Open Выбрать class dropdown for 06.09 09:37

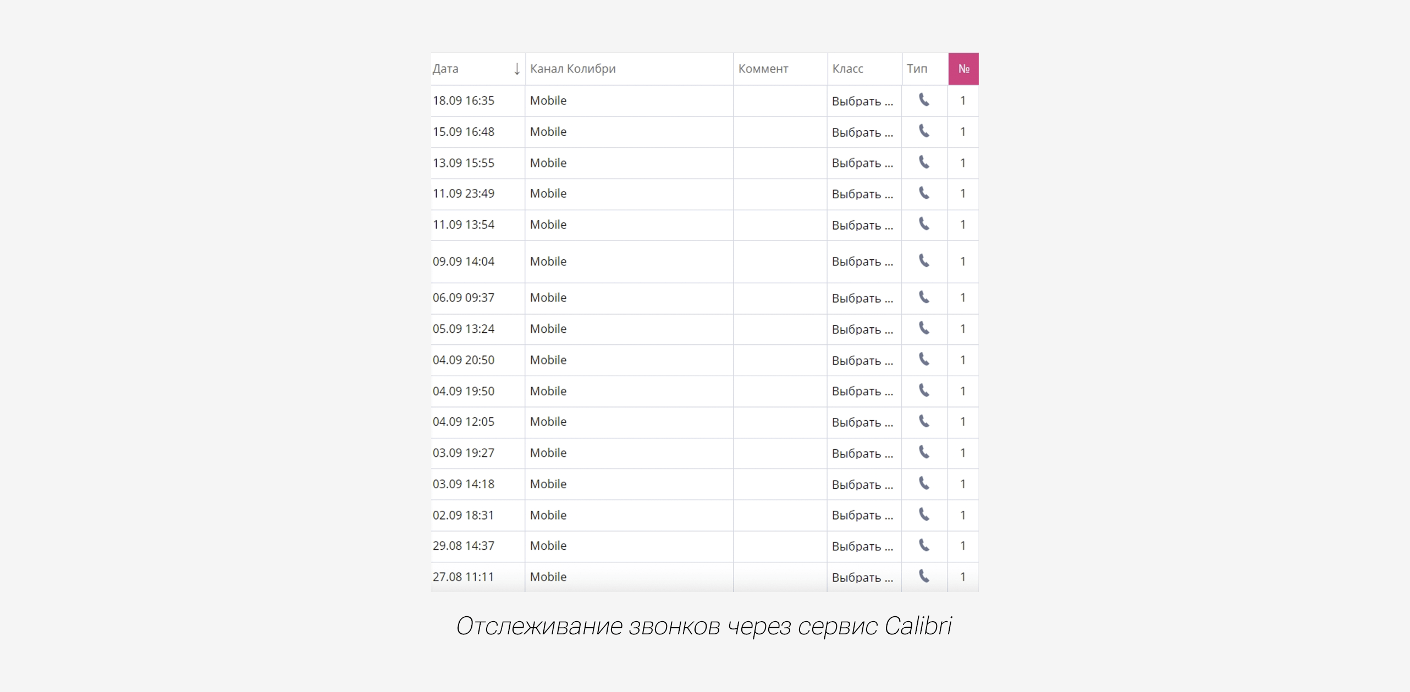(x=862, y=298)
